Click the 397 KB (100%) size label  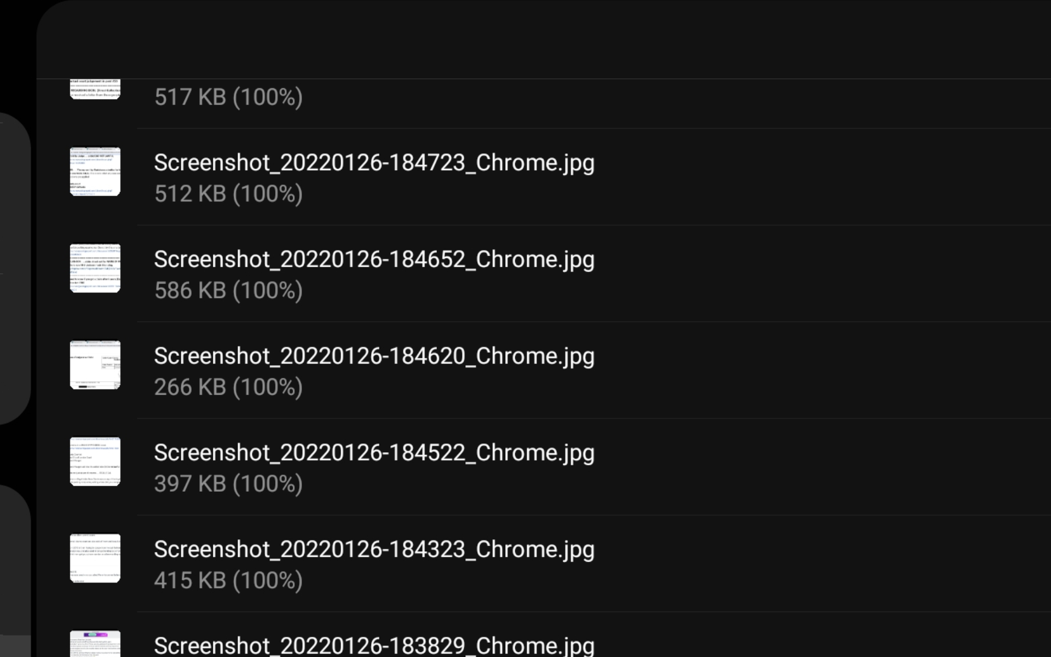228,484
